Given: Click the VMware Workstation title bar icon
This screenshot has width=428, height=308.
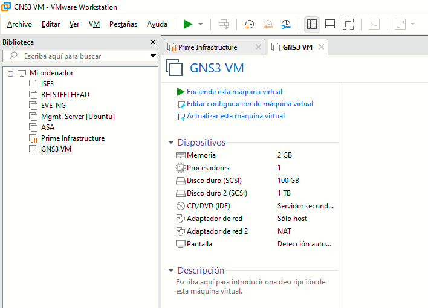Looking at the screenshot, I should point(6,7).
